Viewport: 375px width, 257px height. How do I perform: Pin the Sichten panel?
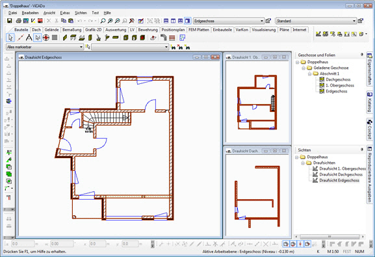pyautogui.click(x=362, y=150)
